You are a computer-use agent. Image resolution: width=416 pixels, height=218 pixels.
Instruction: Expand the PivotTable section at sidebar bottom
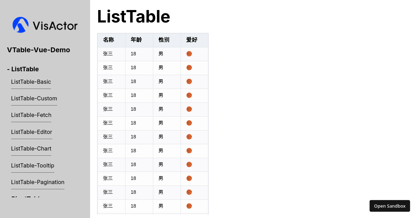[x=26, y=198]
